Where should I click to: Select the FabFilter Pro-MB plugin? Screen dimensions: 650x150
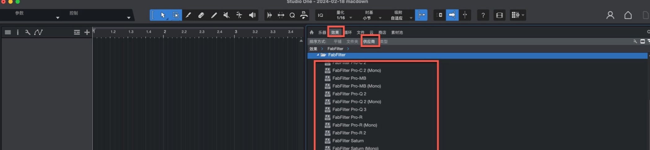pos(349,78)
